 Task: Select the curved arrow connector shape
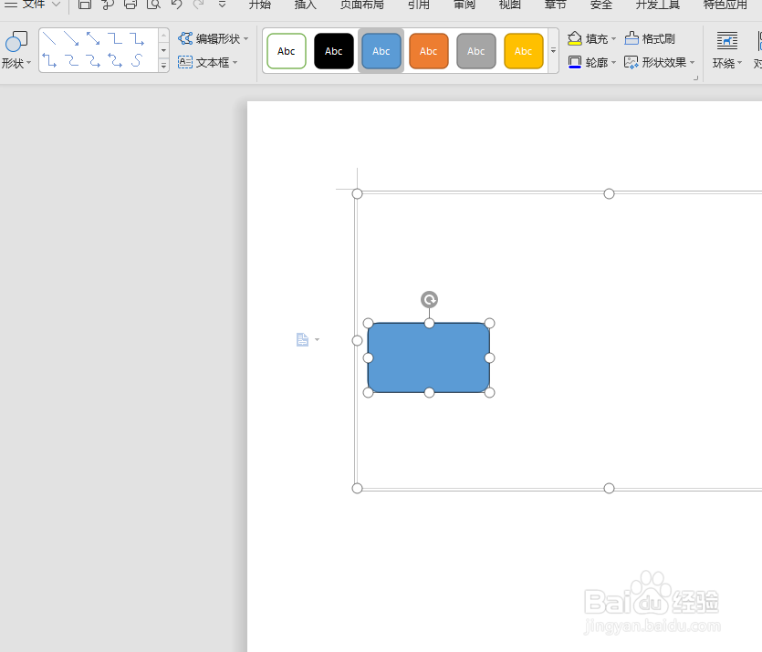(93, 60)
